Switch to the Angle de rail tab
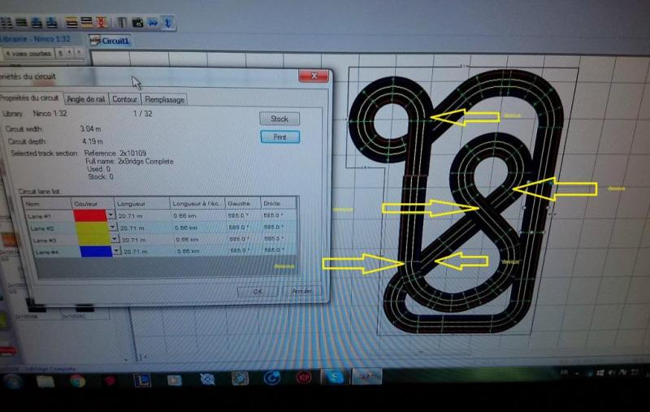 tap(86, 98)
